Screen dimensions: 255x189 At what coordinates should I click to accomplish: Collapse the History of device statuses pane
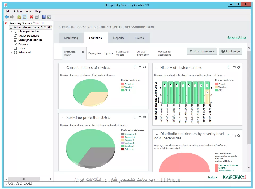[157, 68]
